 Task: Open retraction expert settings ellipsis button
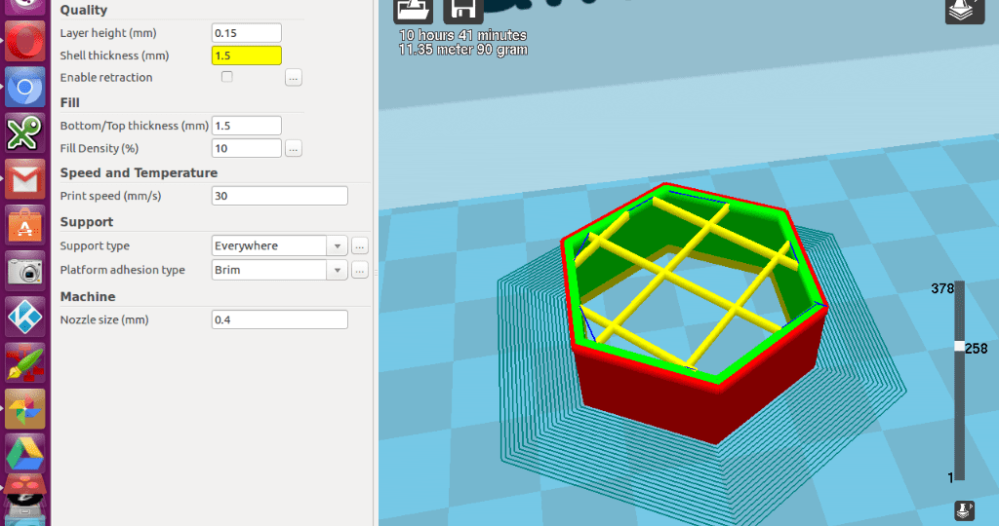(293, 78)
